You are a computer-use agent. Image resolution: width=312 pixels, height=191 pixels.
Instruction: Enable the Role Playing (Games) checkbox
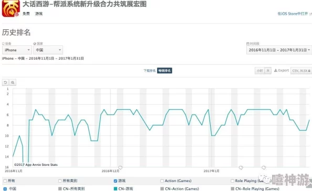pos(232,181)
